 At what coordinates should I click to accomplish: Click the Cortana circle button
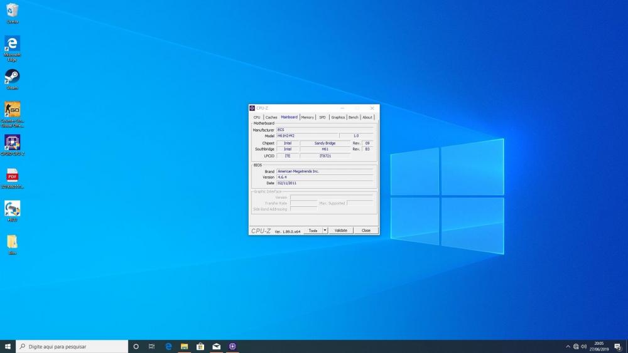136,346
